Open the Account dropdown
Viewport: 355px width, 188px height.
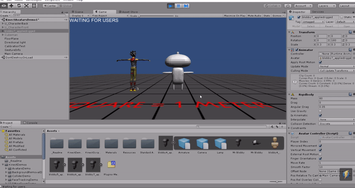click(x=304, y=6)
